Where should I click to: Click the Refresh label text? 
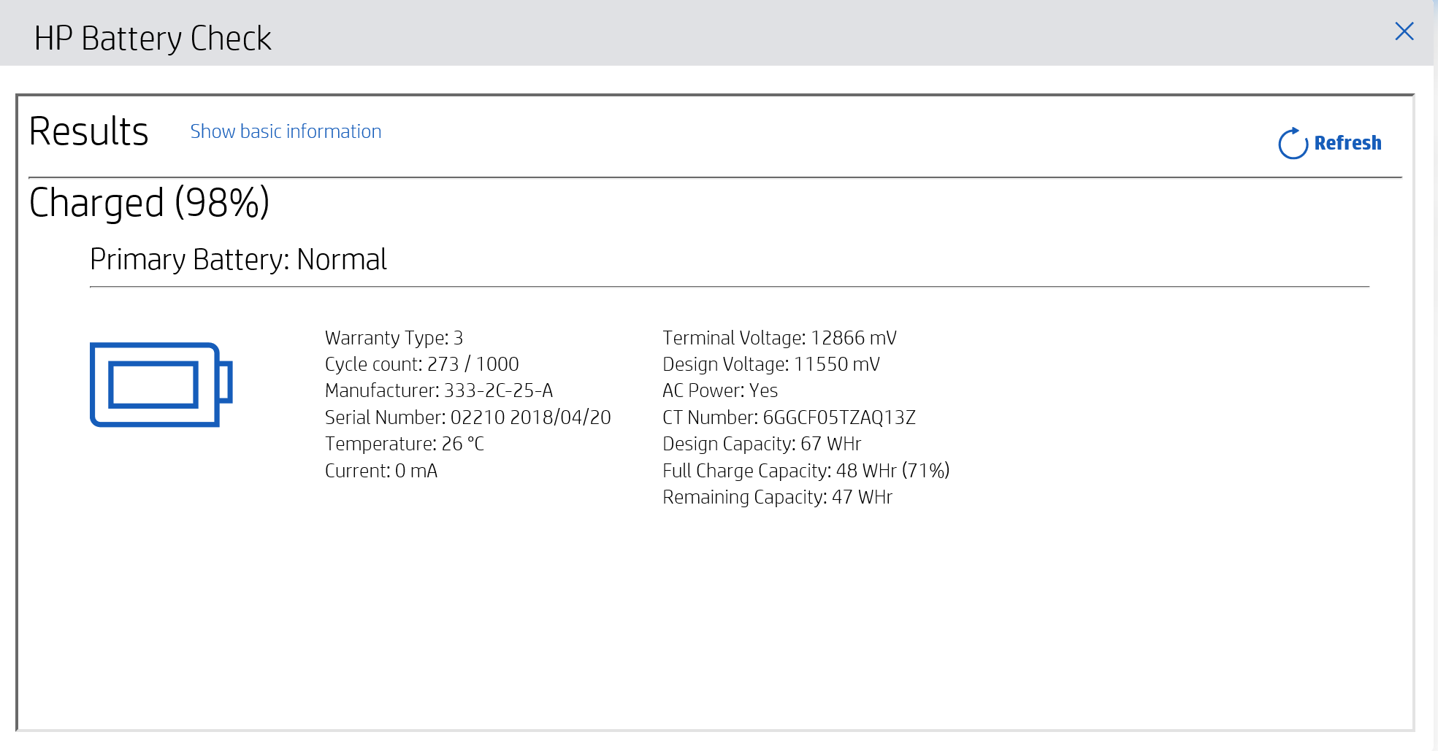[x=1347, y=143]
